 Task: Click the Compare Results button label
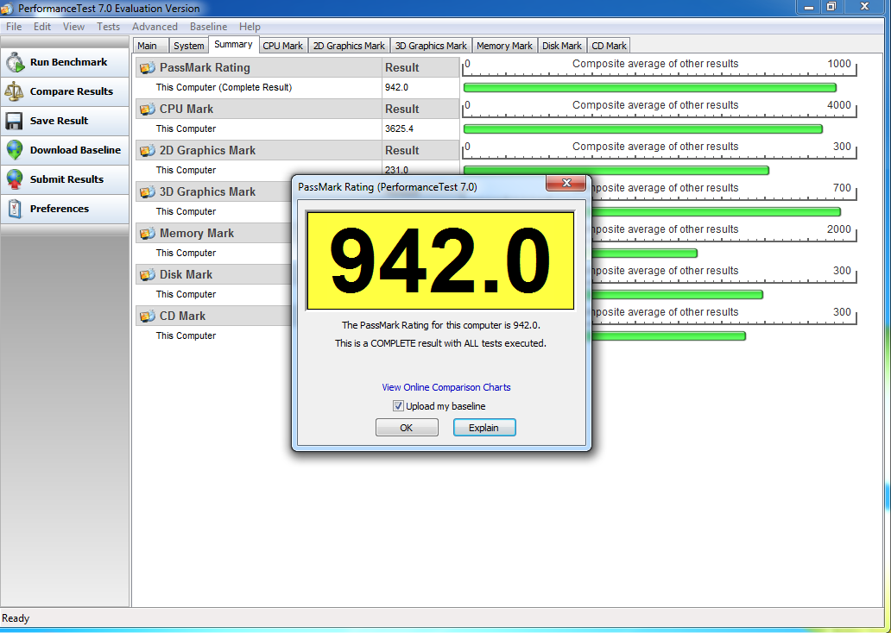click(72, 91)
